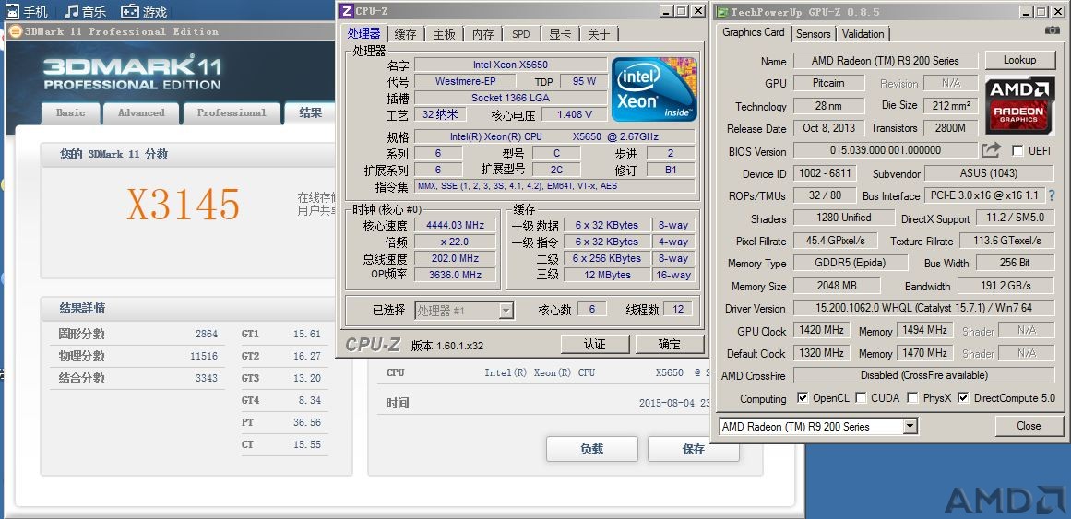Image resolution: width=1071 pixels, height=519 pixels.
Task: Open the Basic tab in 3DMark 11
Action: point(71,113)
